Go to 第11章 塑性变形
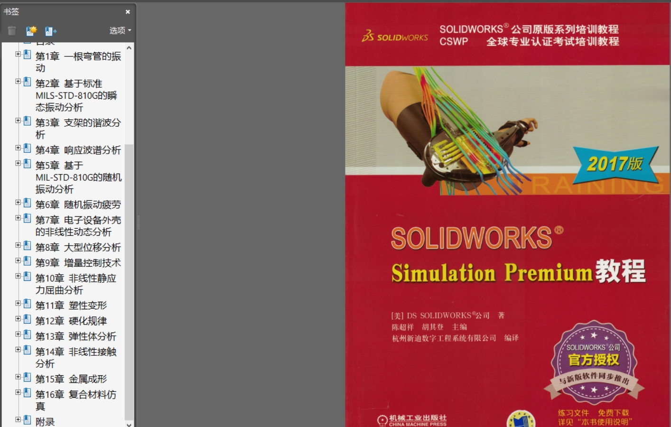 click(x=71, y=305)
